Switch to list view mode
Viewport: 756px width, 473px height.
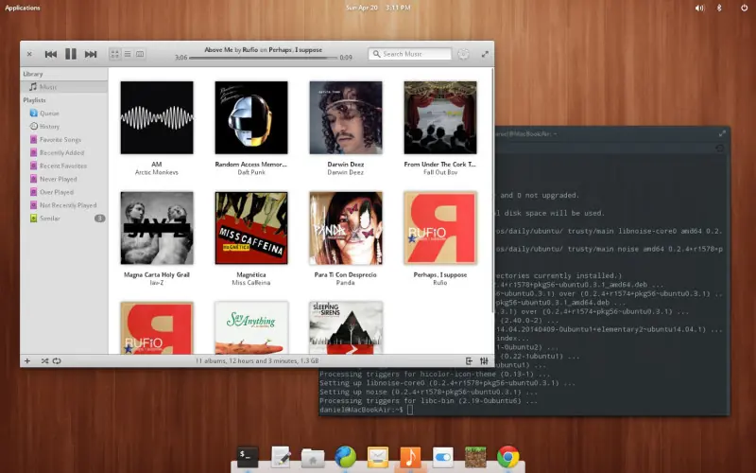[x=128, y=54]
